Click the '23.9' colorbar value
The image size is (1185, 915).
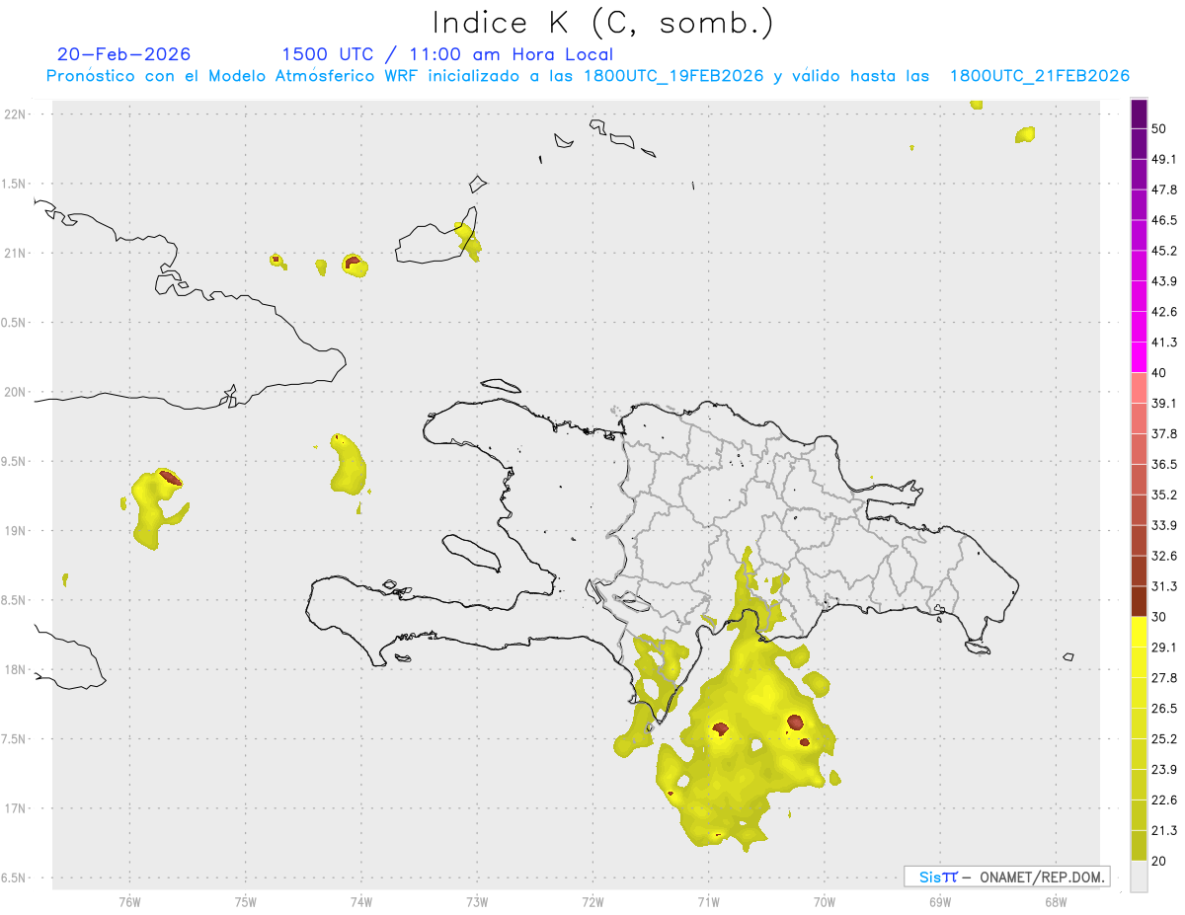1163,769
